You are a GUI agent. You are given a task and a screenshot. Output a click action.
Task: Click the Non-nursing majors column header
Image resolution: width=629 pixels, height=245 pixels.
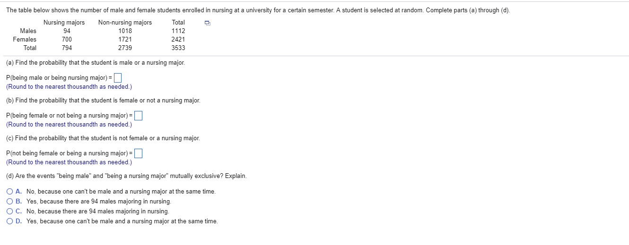tap(125, 23)
